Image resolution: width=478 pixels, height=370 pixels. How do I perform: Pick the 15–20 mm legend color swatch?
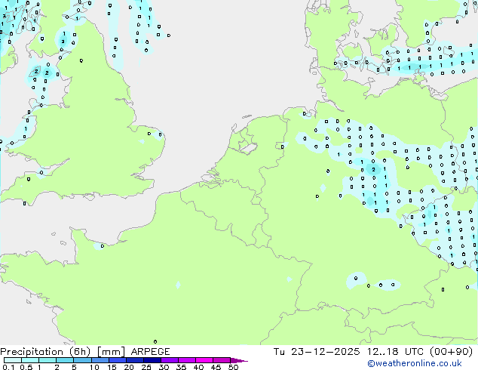[x=117, y=360]
